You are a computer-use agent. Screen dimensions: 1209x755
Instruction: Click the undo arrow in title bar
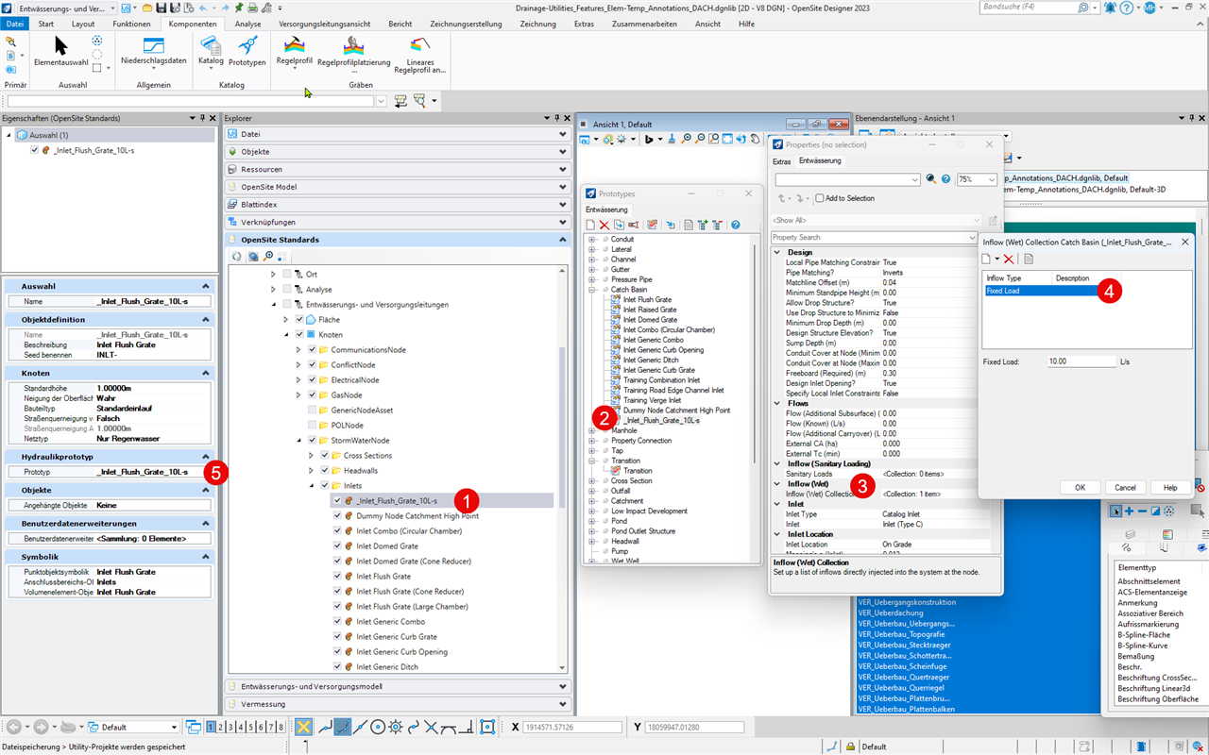click(x=203, y=8)
